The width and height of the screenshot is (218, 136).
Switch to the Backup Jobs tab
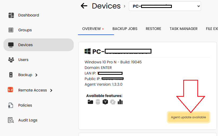(x=125, y=29)
